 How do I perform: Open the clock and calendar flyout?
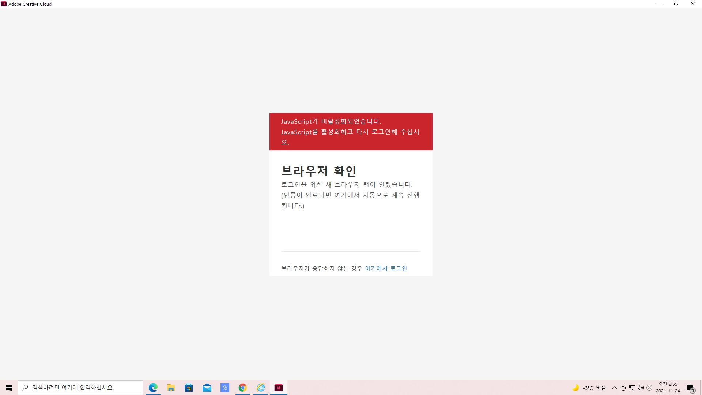click(x=668, y=388)
